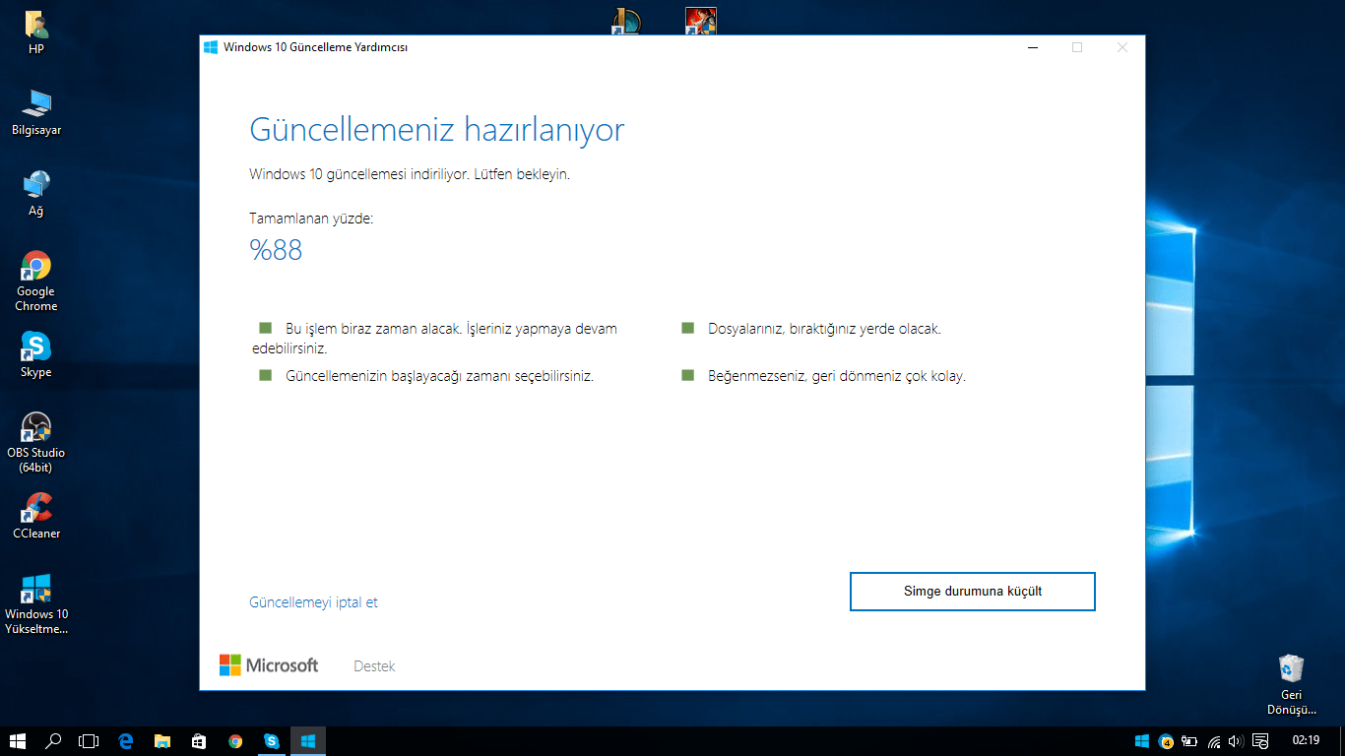
Task: Open taskbar search magnifier
Action: click(x=54, y=741)
